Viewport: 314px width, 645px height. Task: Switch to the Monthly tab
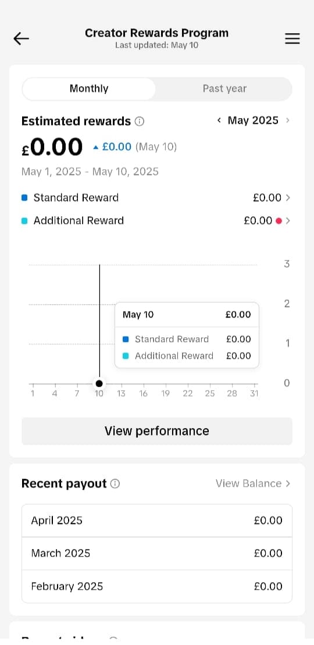pos(89,89)
